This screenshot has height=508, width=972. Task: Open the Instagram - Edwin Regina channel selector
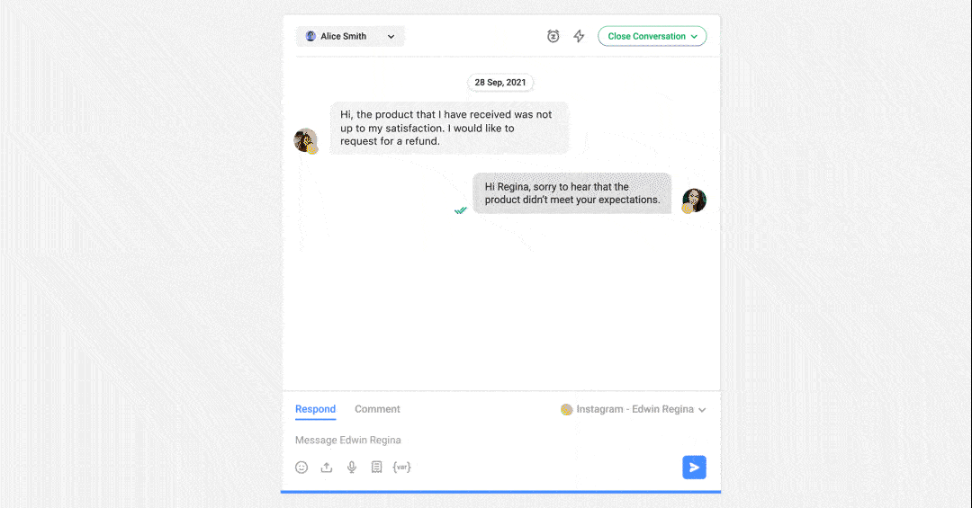tap(633, 409)
